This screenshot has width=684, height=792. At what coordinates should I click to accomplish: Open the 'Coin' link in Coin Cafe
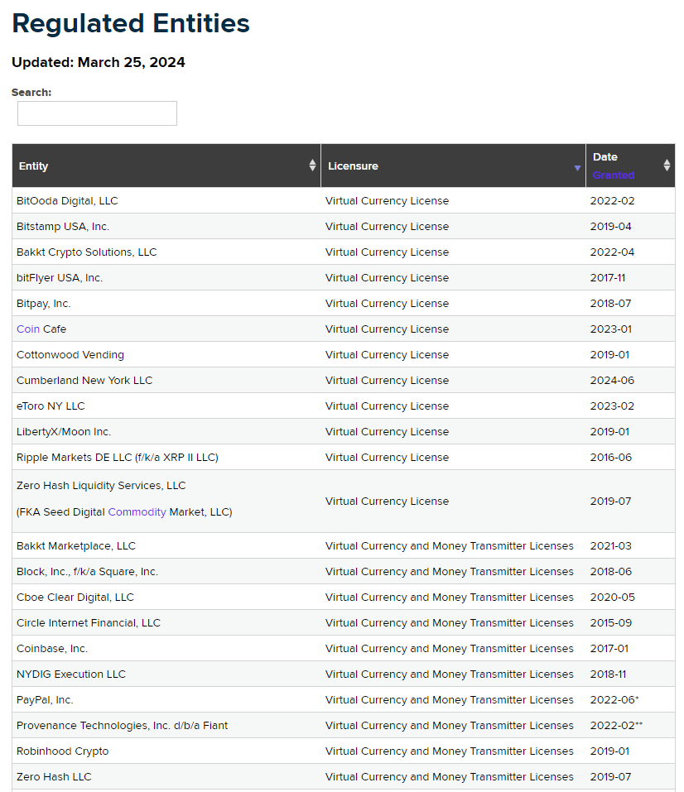pyautogui.click(x=28, y=329)
